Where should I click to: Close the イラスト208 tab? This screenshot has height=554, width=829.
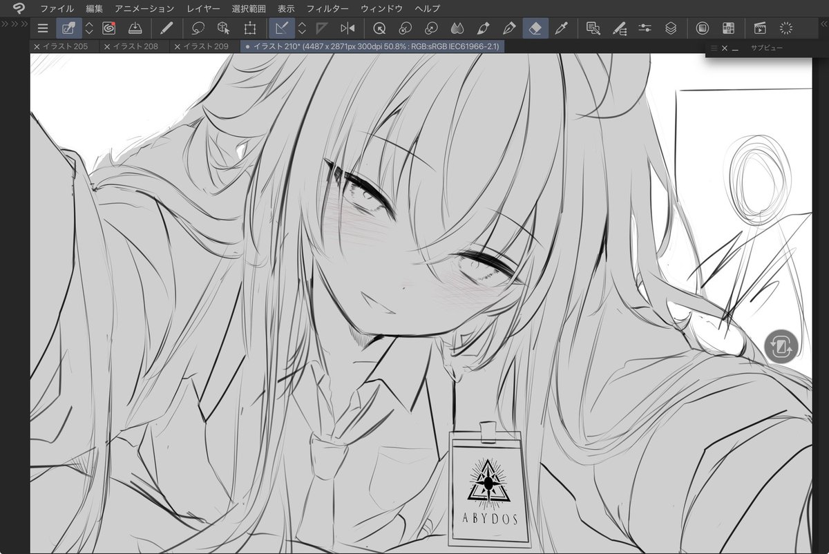coord(107,46)
